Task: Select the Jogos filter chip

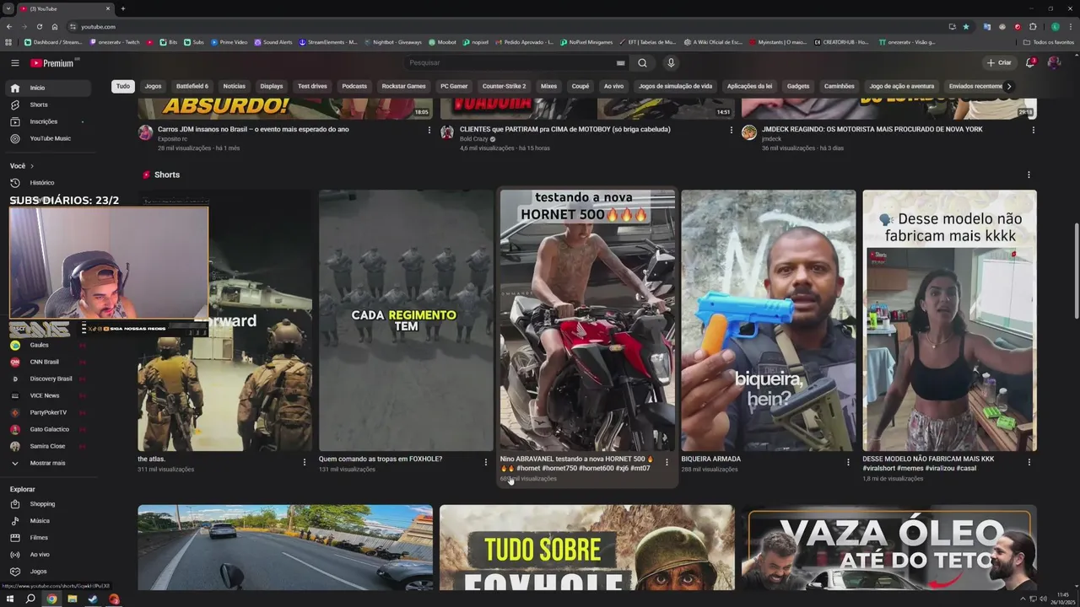Action: click(x=153, y=86)
